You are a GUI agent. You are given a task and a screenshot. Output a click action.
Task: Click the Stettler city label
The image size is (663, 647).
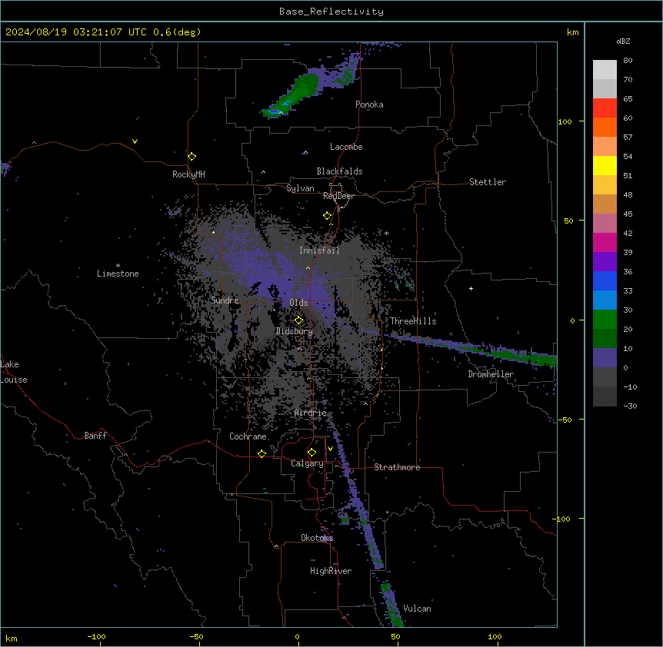488,182
